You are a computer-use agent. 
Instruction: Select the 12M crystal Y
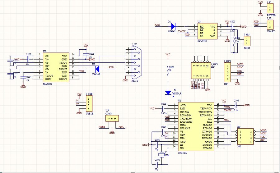pos(161,155)
